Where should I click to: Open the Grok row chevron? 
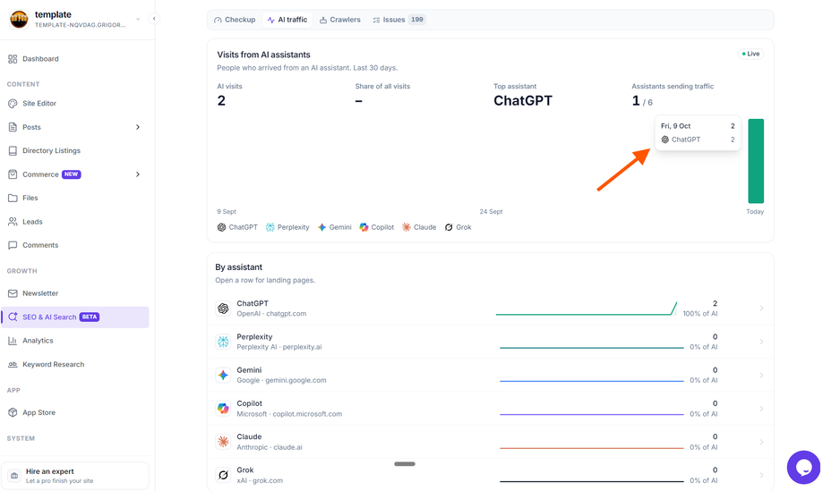[761, 475]
